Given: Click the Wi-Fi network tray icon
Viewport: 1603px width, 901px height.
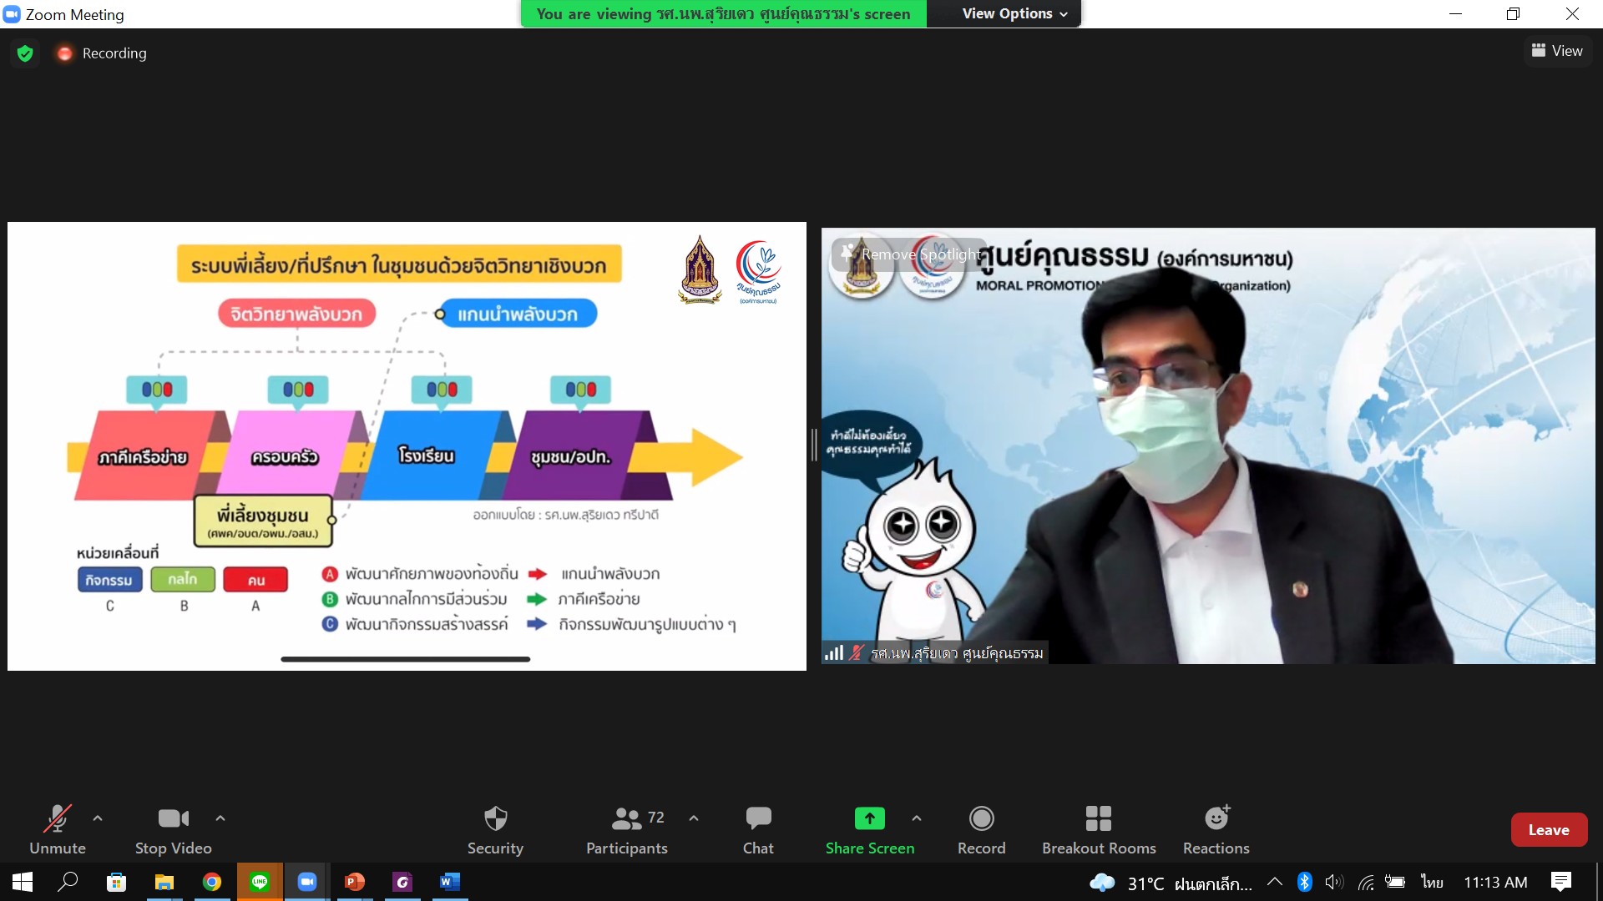Looking at the screenshot, I should 1366,882.
